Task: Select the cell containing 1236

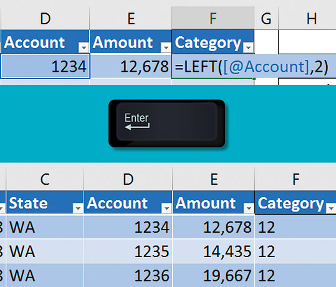Action: [128, 275]
